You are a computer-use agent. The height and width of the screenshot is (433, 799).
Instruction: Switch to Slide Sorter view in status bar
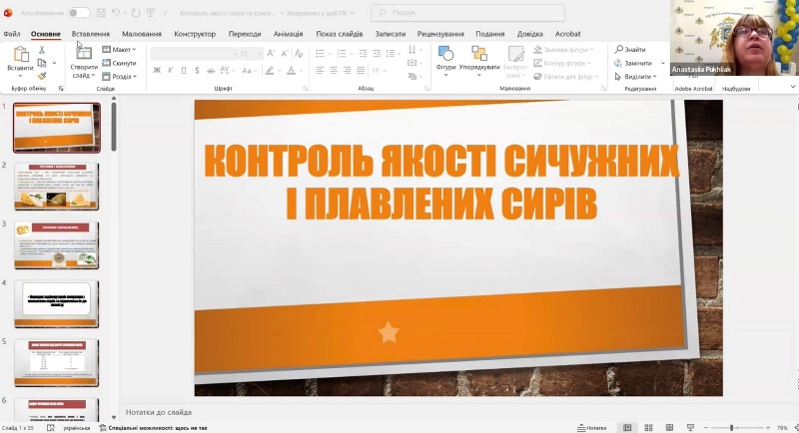click(649, 427)
